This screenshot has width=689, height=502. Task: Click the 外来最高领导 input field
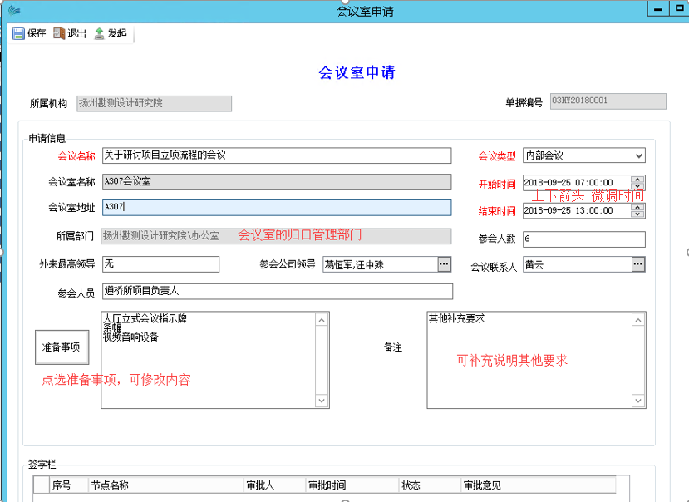click(x=161, y=264)
